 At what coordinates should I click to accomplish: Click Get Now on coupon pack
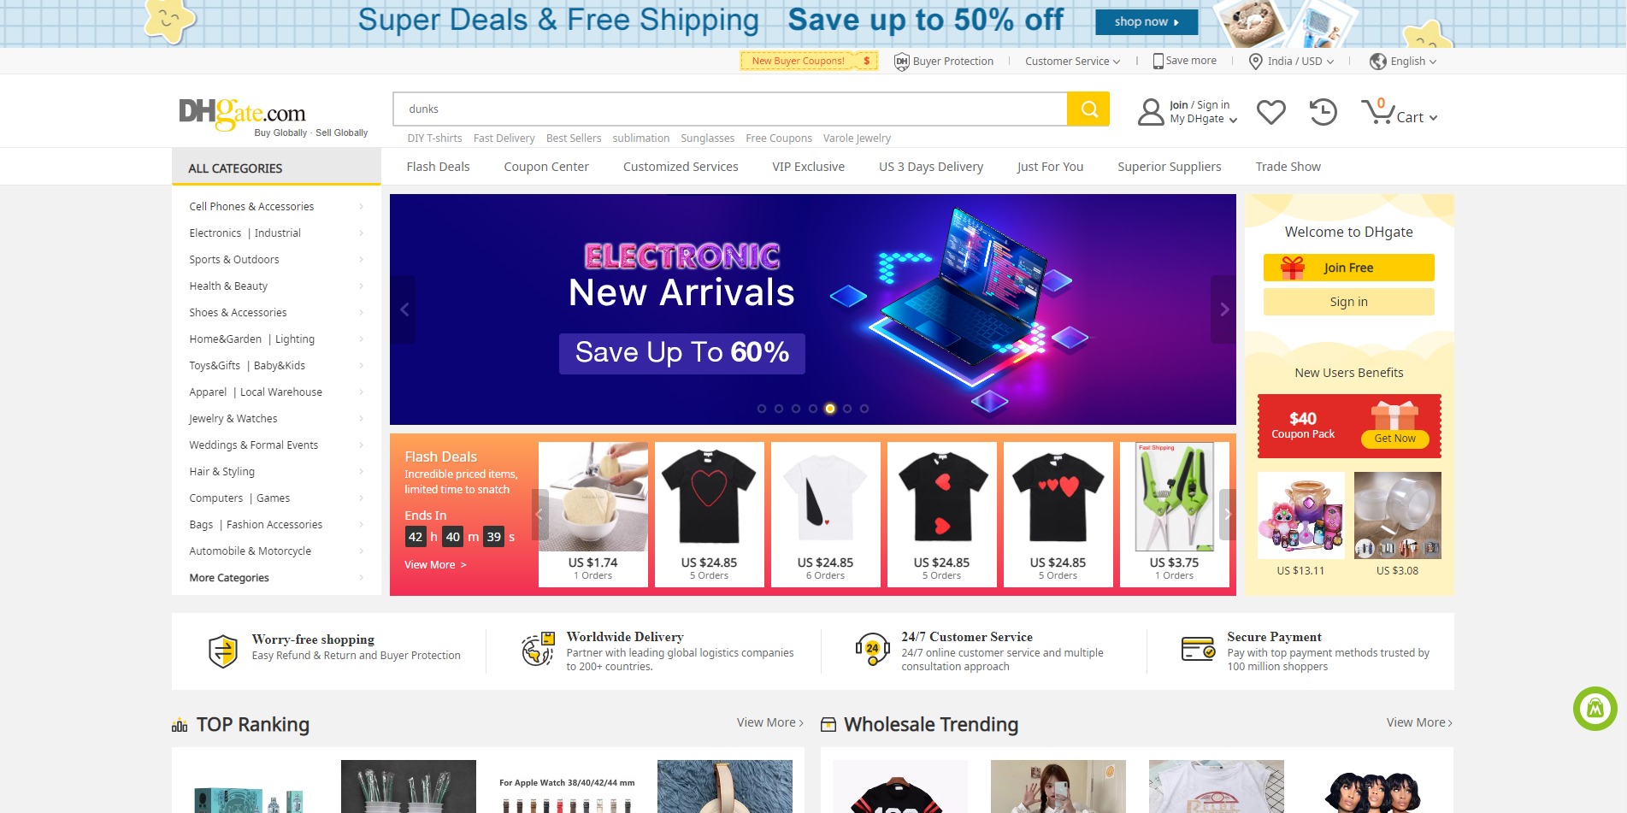click(1394, 439)
